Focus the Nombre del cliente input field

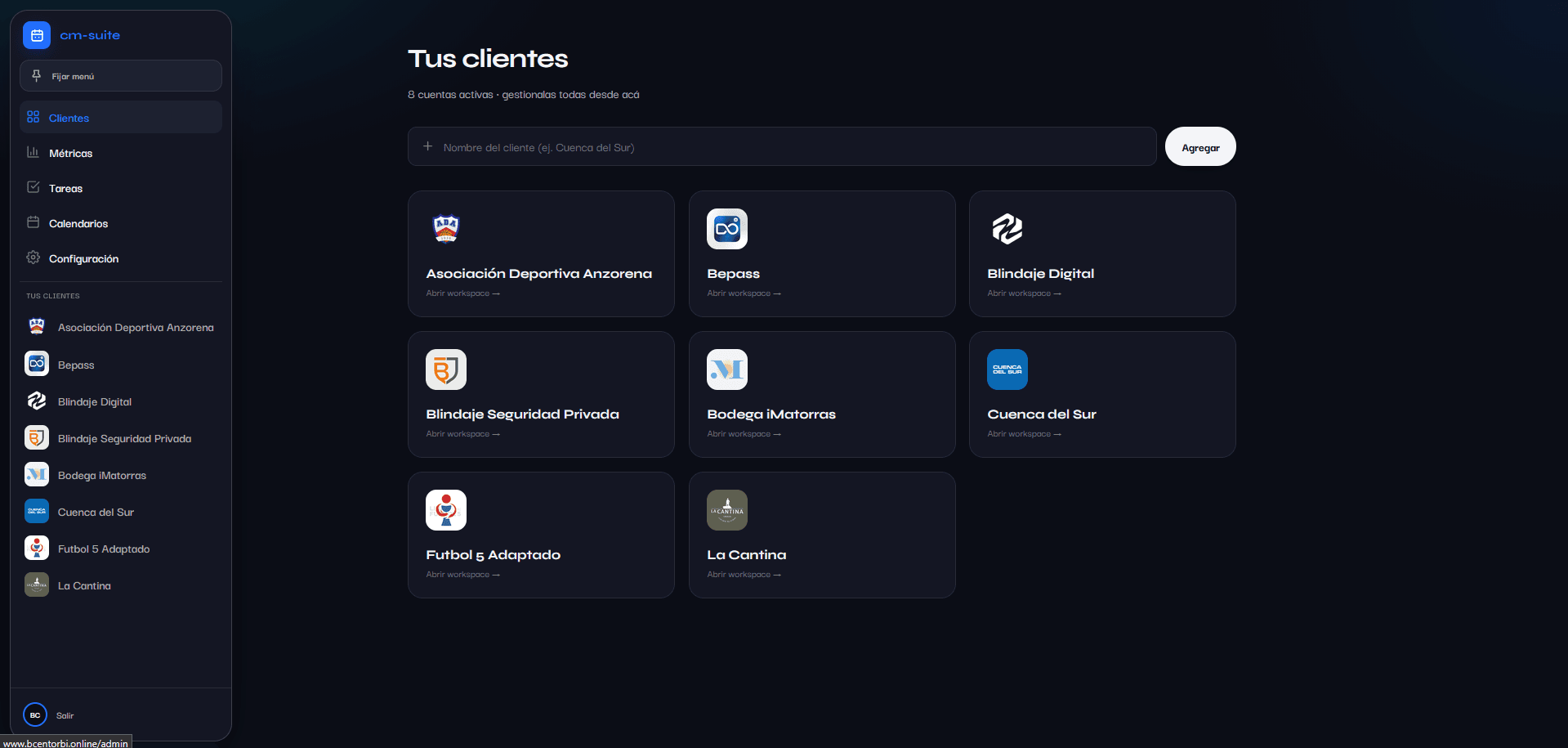point(782,146)
